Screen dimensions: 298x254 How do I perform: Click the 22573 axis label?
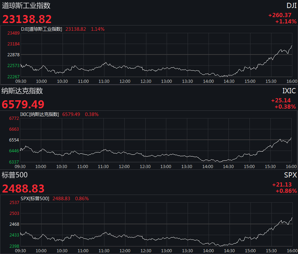click(14, 66)
